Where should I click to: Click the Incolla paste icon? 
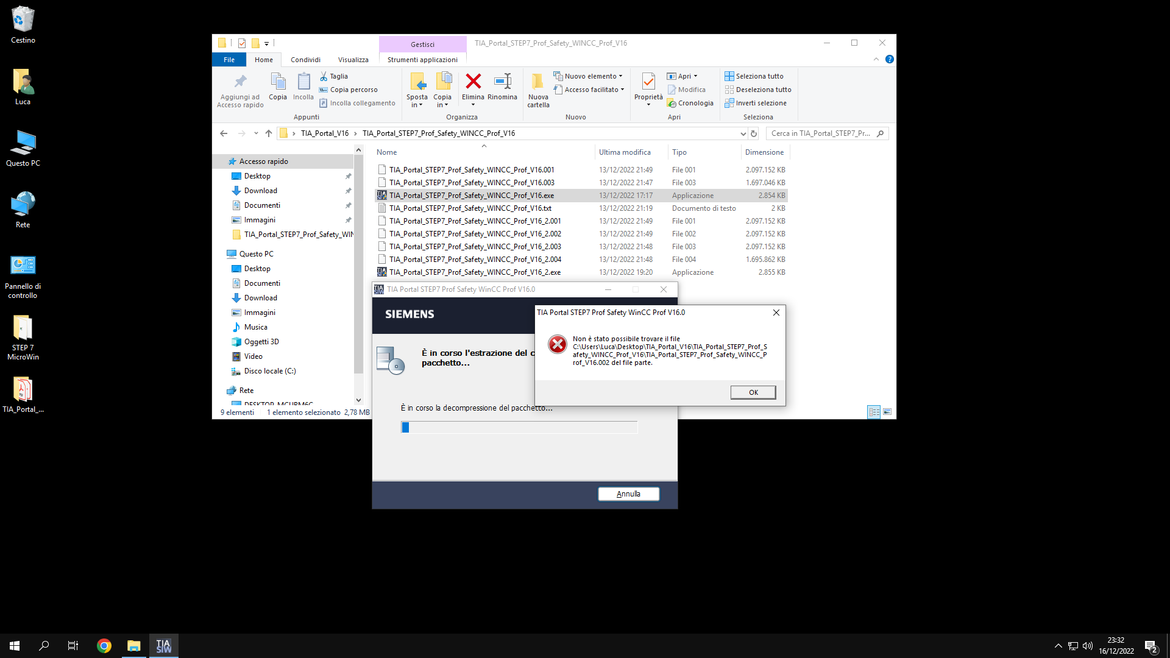[x=303, y=82]
